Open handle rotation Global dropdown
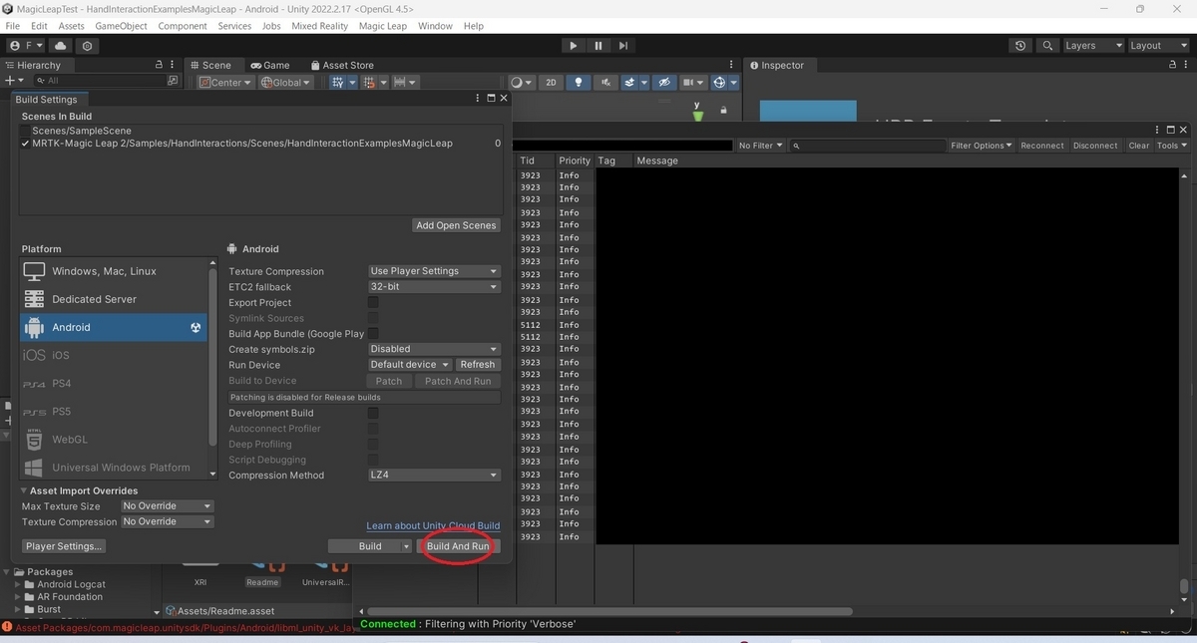The image size is (1197, 643). [x=286, y=83]
